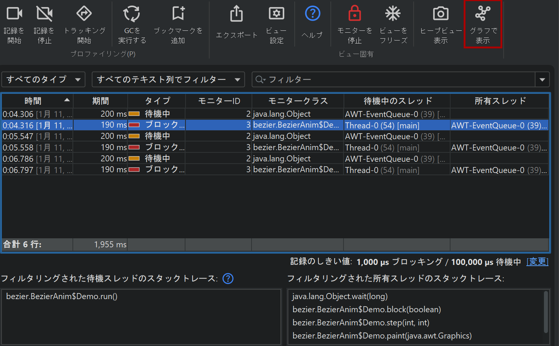Click the 変更 threshold link
Screen dimensions: 559x346
(537, 262)
